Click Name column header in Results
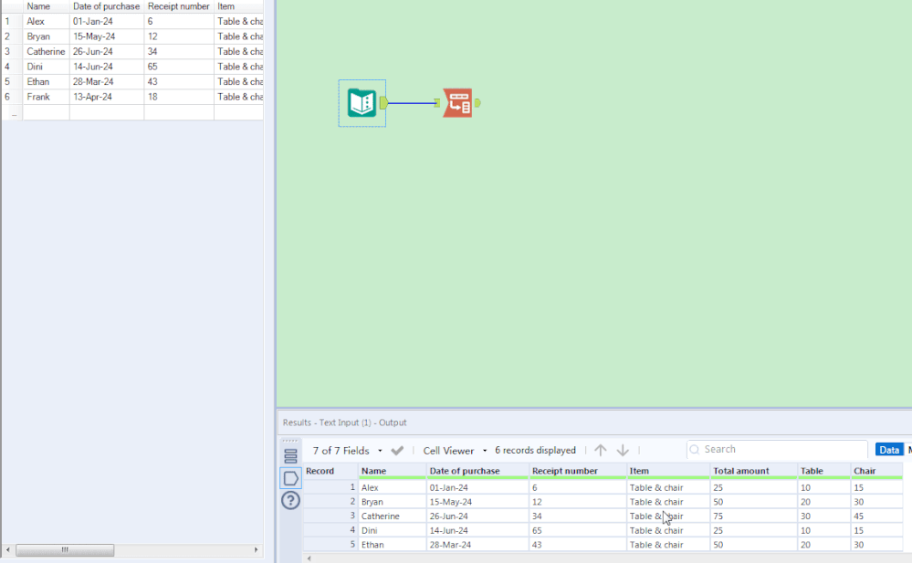Image resolution: width=912 pixels, height=563 pixels. 392,471
